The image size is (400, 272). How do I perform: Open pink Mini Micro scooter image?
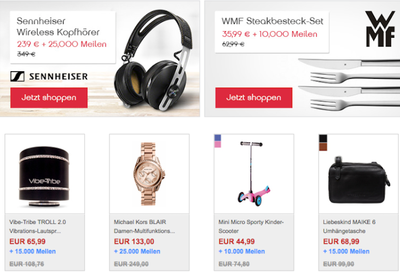pyautogui.click(x=253, y=173)
